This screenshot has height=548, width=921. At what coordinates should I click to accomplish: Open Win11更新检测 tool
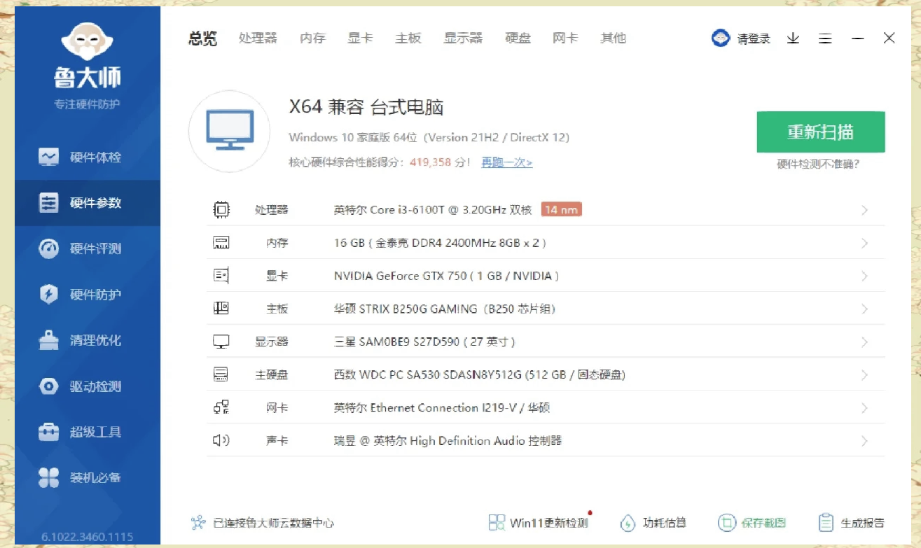point(539,522)
